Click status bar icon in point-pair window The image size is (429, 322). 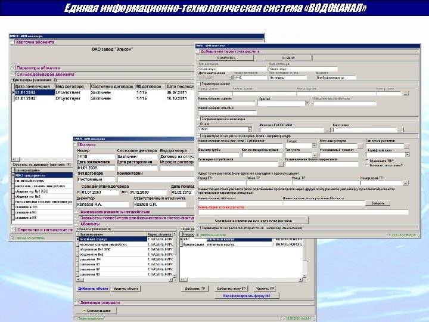(198, 235)
